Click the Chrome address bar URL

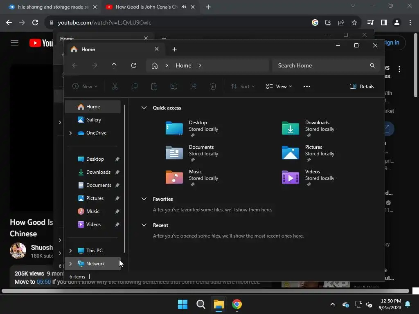pos(104,23)
